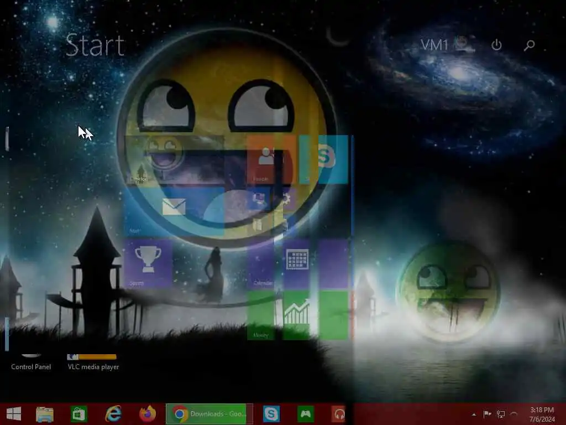Launch Firefox from taskbar
The height and width of the screenshot is (425, 566).
tap(148, 414)
